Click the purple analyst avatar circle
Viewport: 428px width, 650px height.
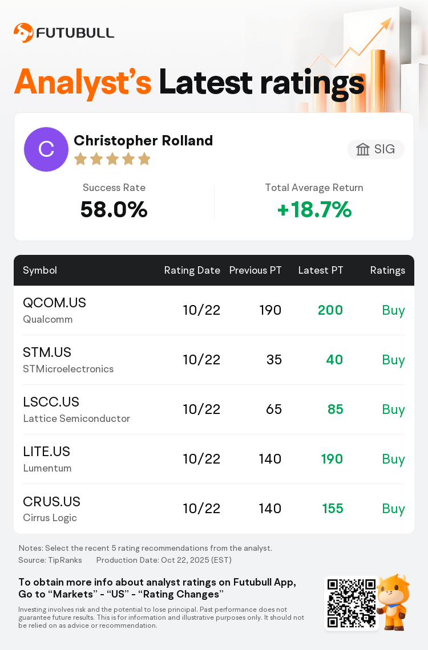pyautogui.click(x=46, y=149)
